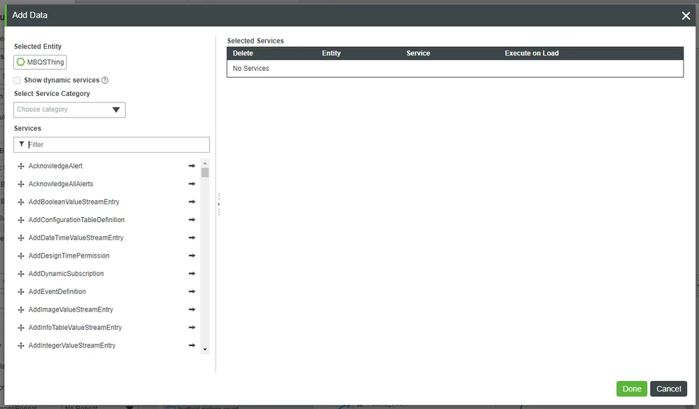Click the move handle icon beside AddBooleanValueStreamEntry
The image size is (699, 409).
coord(20,202)
